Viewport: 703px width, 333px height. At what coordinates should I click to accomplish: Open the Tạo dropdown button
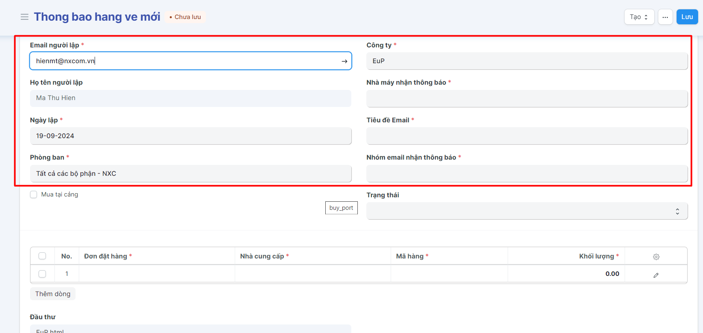[x=639, y=17]
